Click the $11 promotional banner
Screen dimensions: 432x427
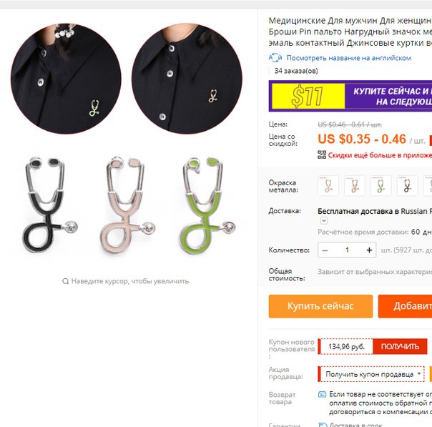pyautogui.click(x=350, y=96)
